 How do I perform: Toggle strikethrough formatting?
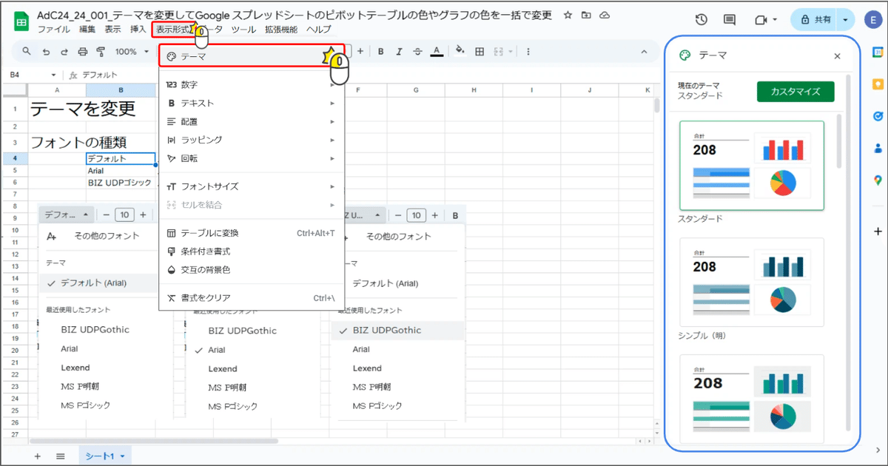point(417,52)
